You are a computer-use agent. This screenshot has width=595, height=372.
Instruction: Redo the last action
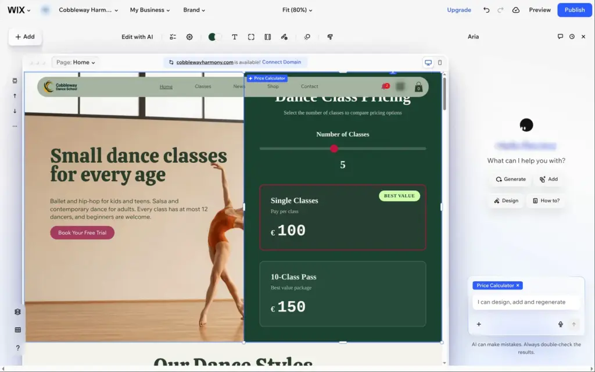click(x=500, y=10)
